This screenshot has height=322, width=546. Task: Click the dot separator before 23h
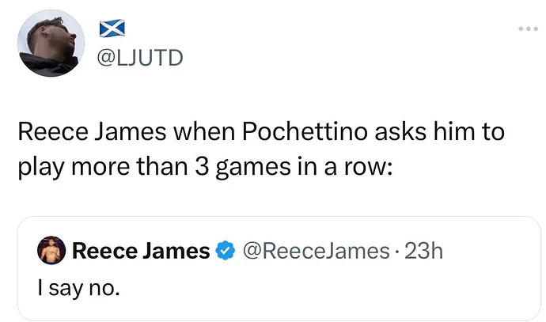click(397, 252)
